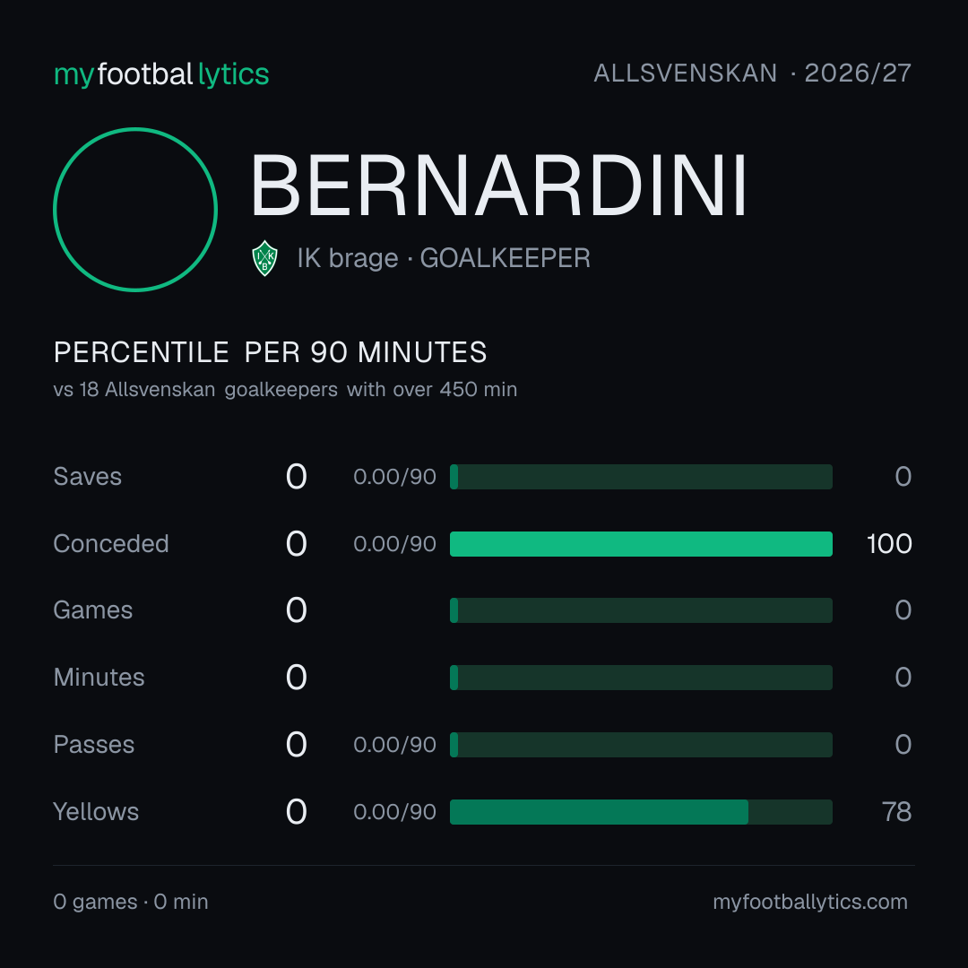Visit the myfootballytics.com link

810,902
